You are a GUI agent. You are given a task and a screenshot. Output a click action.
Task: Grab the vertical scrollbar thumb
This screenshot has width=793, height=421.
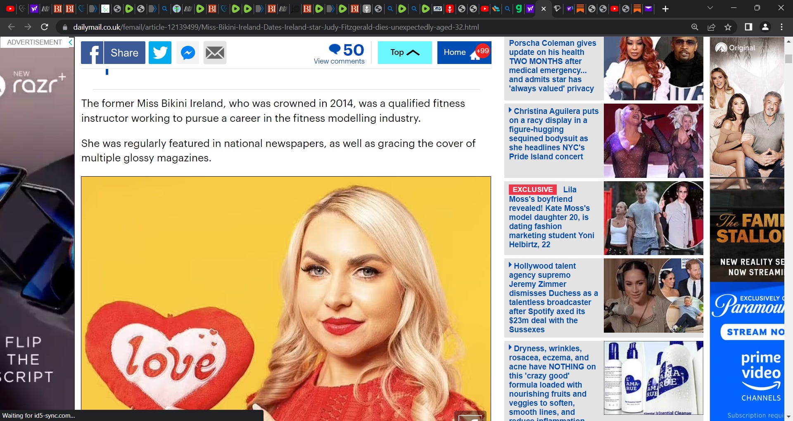(788, 59)
